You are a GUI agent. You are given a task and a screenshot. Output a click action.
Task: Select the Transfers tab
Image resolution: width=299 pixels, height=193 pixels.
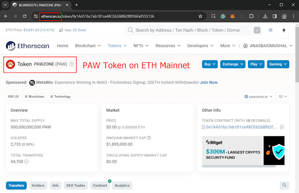coord(16,186)
